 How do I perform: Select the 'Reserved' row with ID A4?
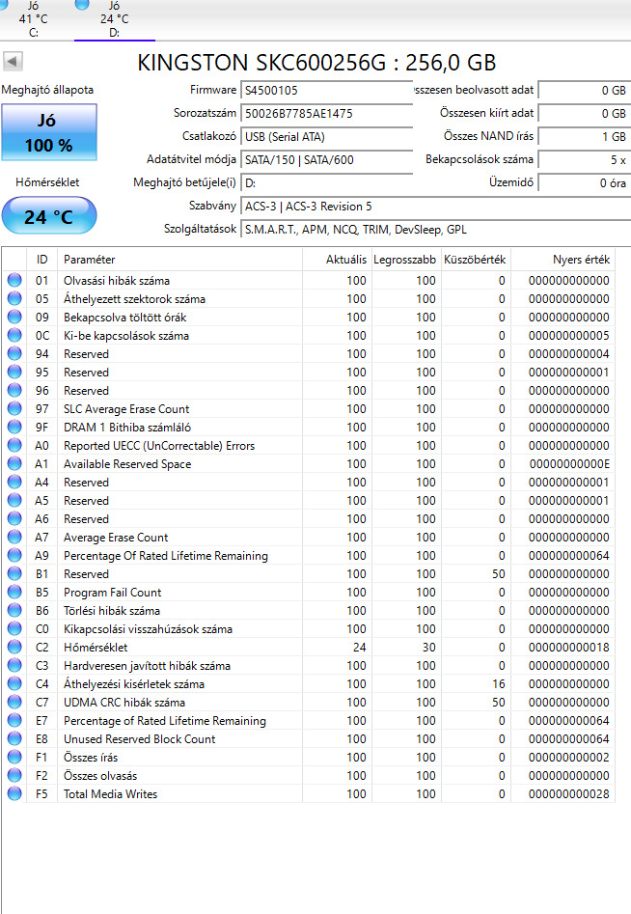click(x=308, y=482)
